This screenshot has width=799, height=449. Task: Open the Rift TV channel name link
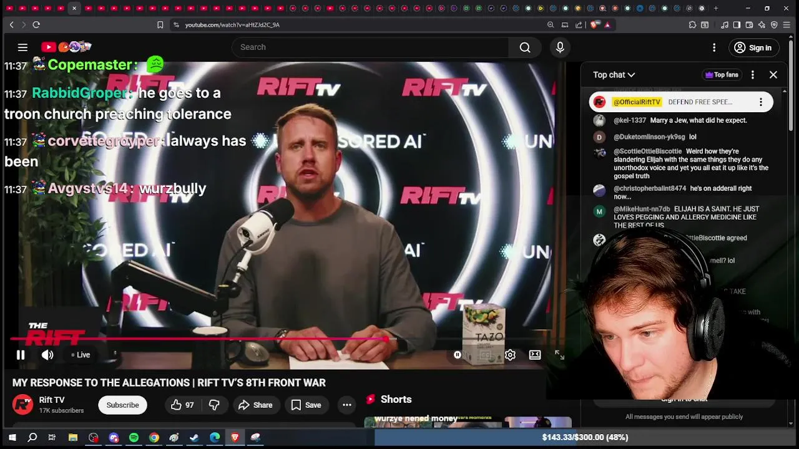(52, 400)
